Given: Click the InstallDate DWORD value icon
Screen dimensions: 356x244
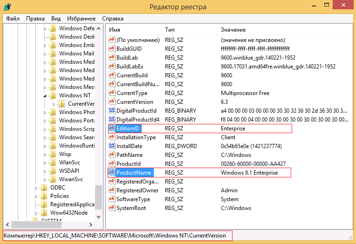Looking at the screenshot, I should (x=111, y=146).
